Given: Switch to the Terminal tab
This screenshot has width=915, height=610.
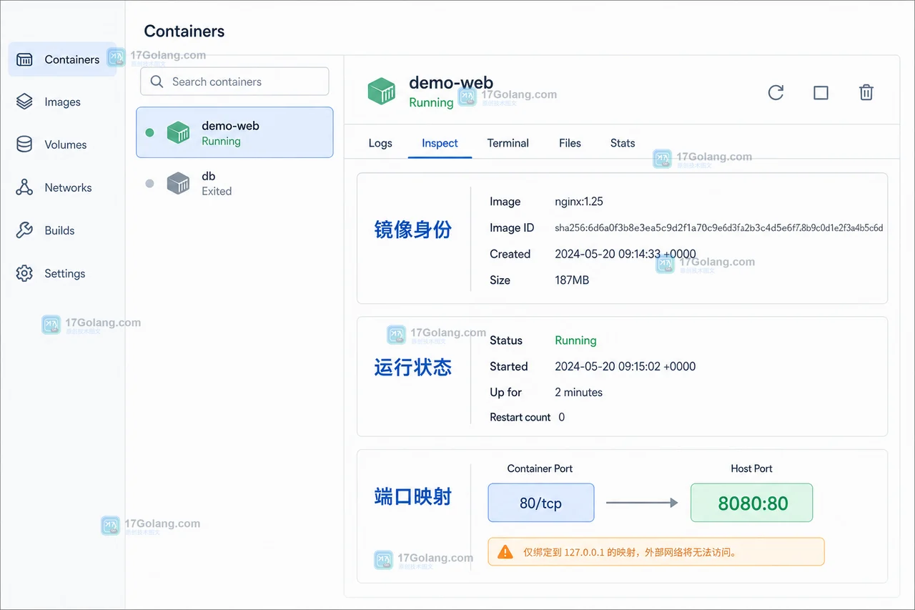Looking at the screenshot, I should pyautogui.click(x=508, y=143).
